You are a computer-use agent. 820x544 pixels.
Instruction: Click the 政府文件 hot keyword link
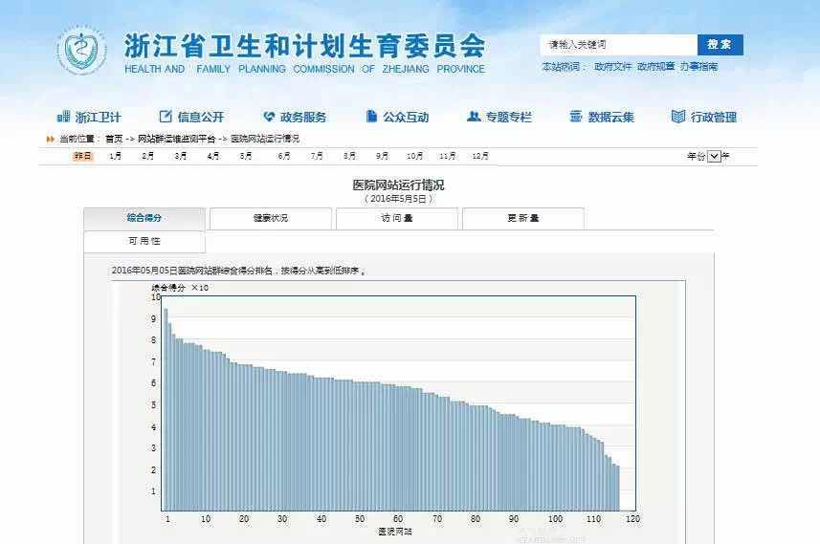tap(612, 67)
